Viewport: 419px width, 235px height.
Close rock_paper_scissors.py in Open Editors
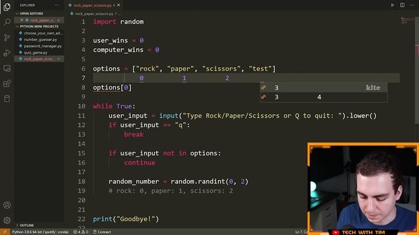click(22, 20)
